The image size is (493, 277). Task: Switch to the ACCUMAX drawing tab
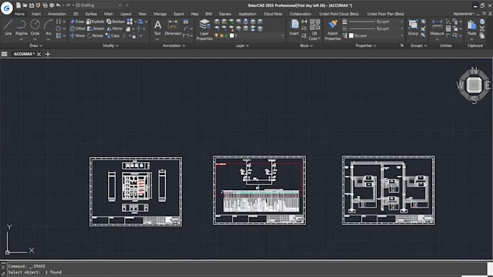coord(24,54)
